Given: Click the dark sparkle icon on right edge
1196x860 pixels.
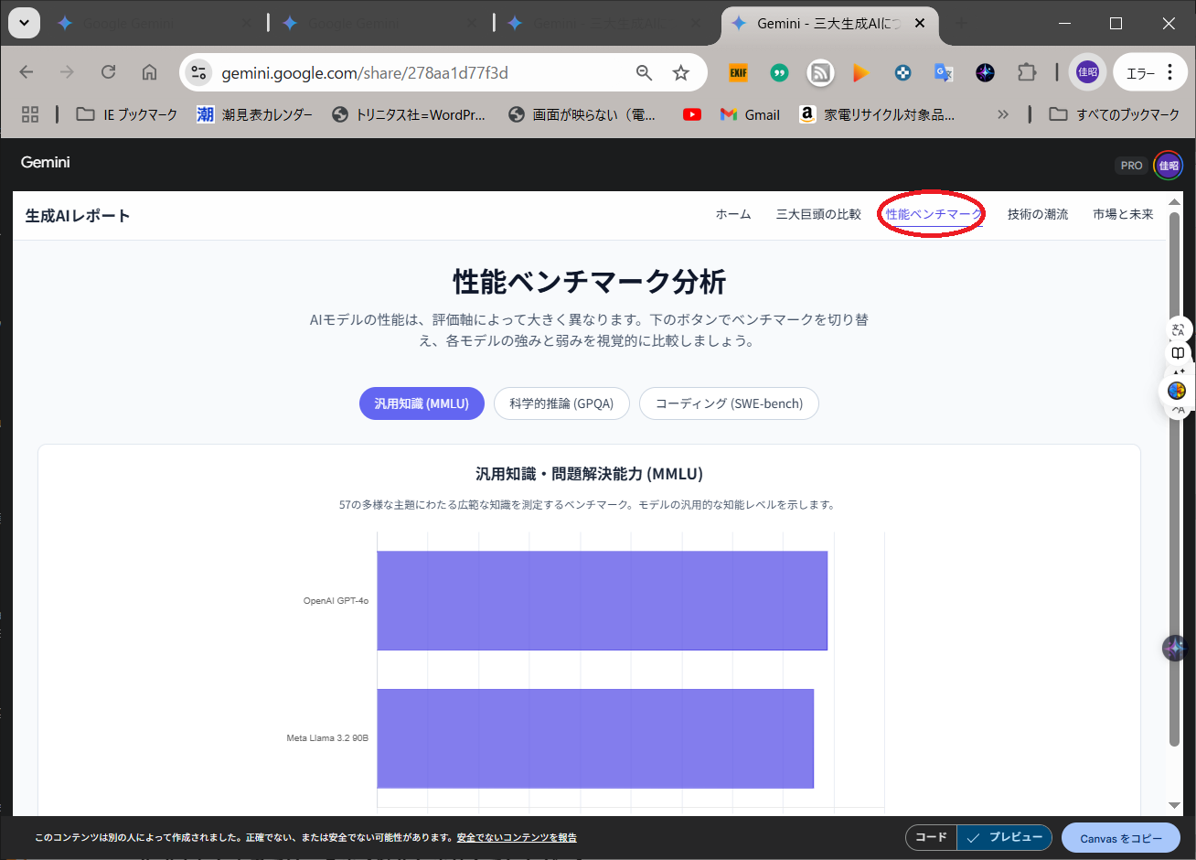Looking at the screenshot, I should click(x=1175, y=648).
